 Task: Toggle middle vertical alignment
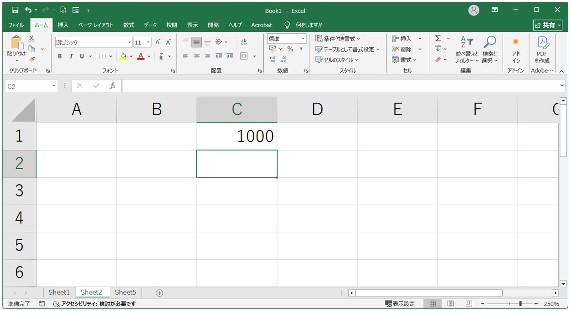[x=196, y=42]
